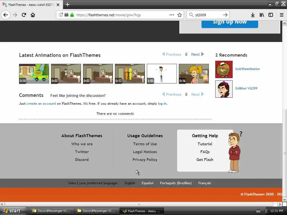
Task: Follow the create an account link
Action: [x=41, y=104]
